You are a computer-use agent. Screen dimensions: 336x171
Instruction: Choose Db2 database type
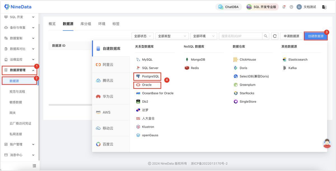tap(142, 102)
